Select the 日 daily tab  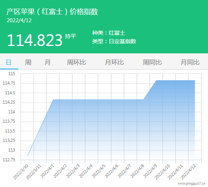9,62
